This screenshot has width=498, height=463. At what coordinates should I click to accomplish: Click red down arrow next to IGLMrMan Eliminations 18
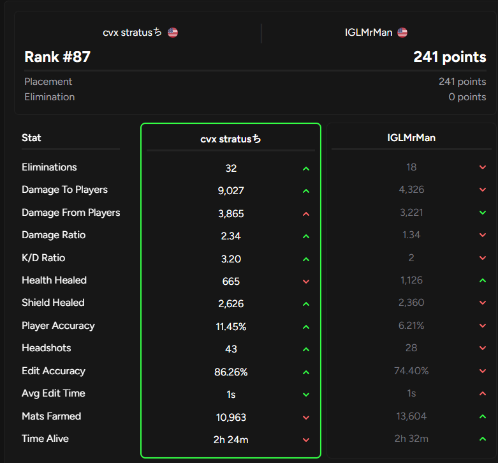tap(483, 167)
